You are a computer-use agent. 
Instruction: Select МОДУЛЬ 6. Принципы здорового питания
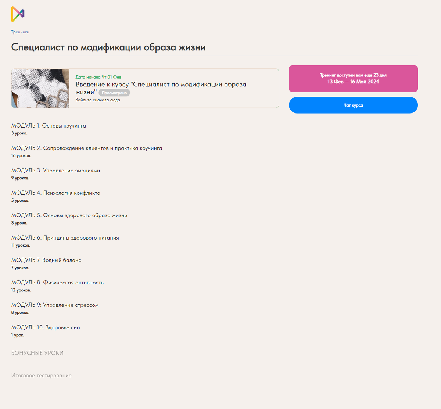(65, 238)
